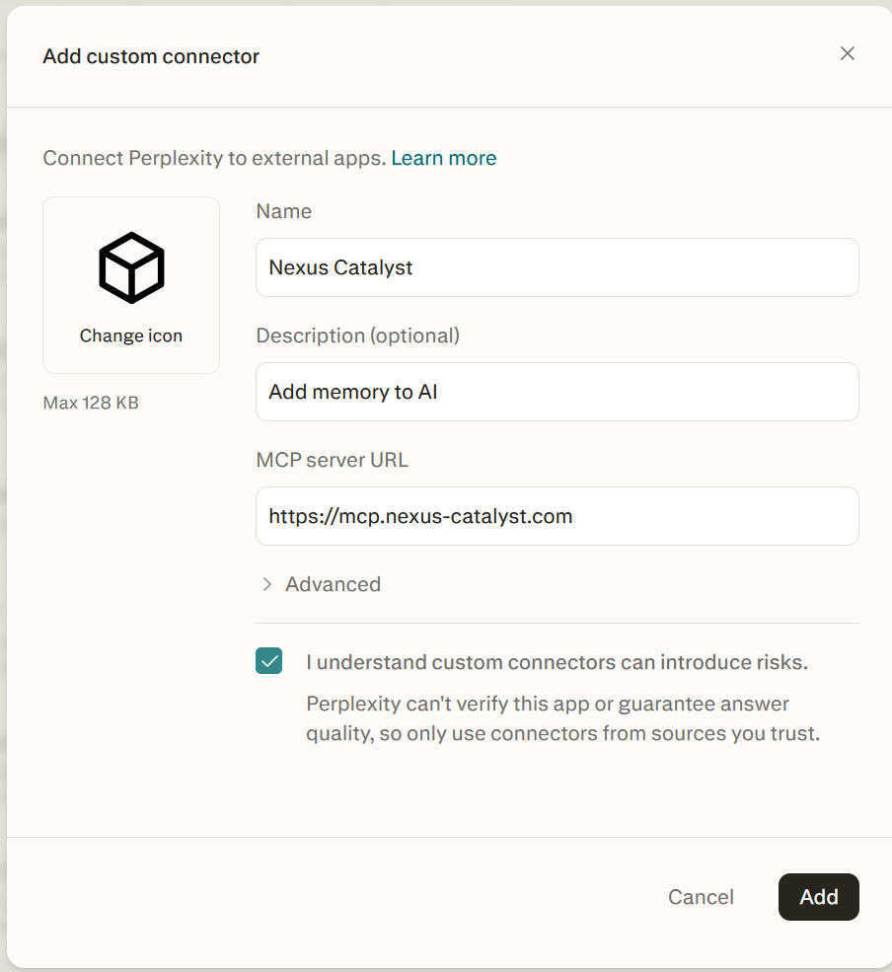The image size is (892, 972).
Task: Click the Max 128 KB text
Action: click(x=91, y=403)
